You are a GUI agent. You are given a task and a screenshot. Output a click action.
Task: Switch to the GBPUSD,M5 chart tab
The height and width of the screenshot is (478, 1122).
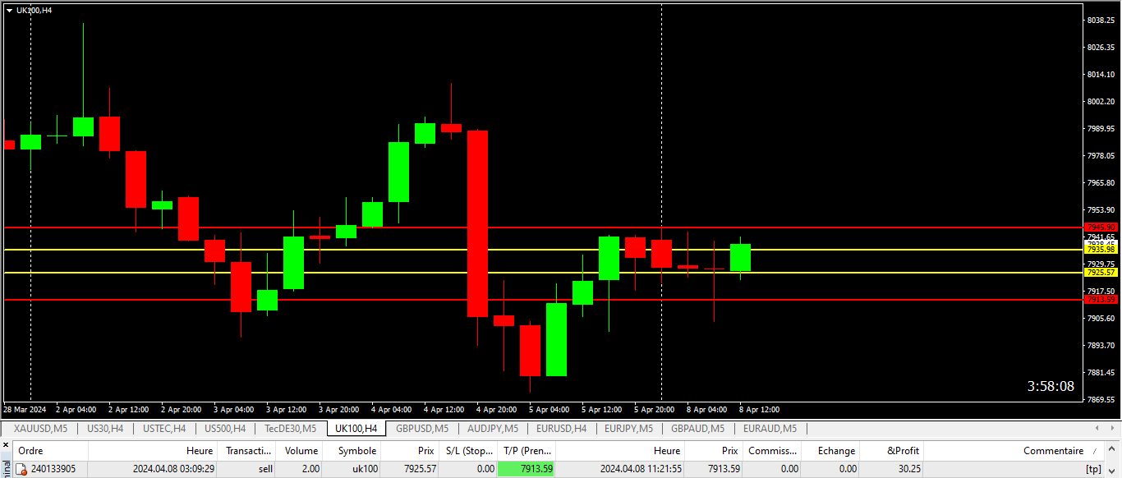[422, 429]
